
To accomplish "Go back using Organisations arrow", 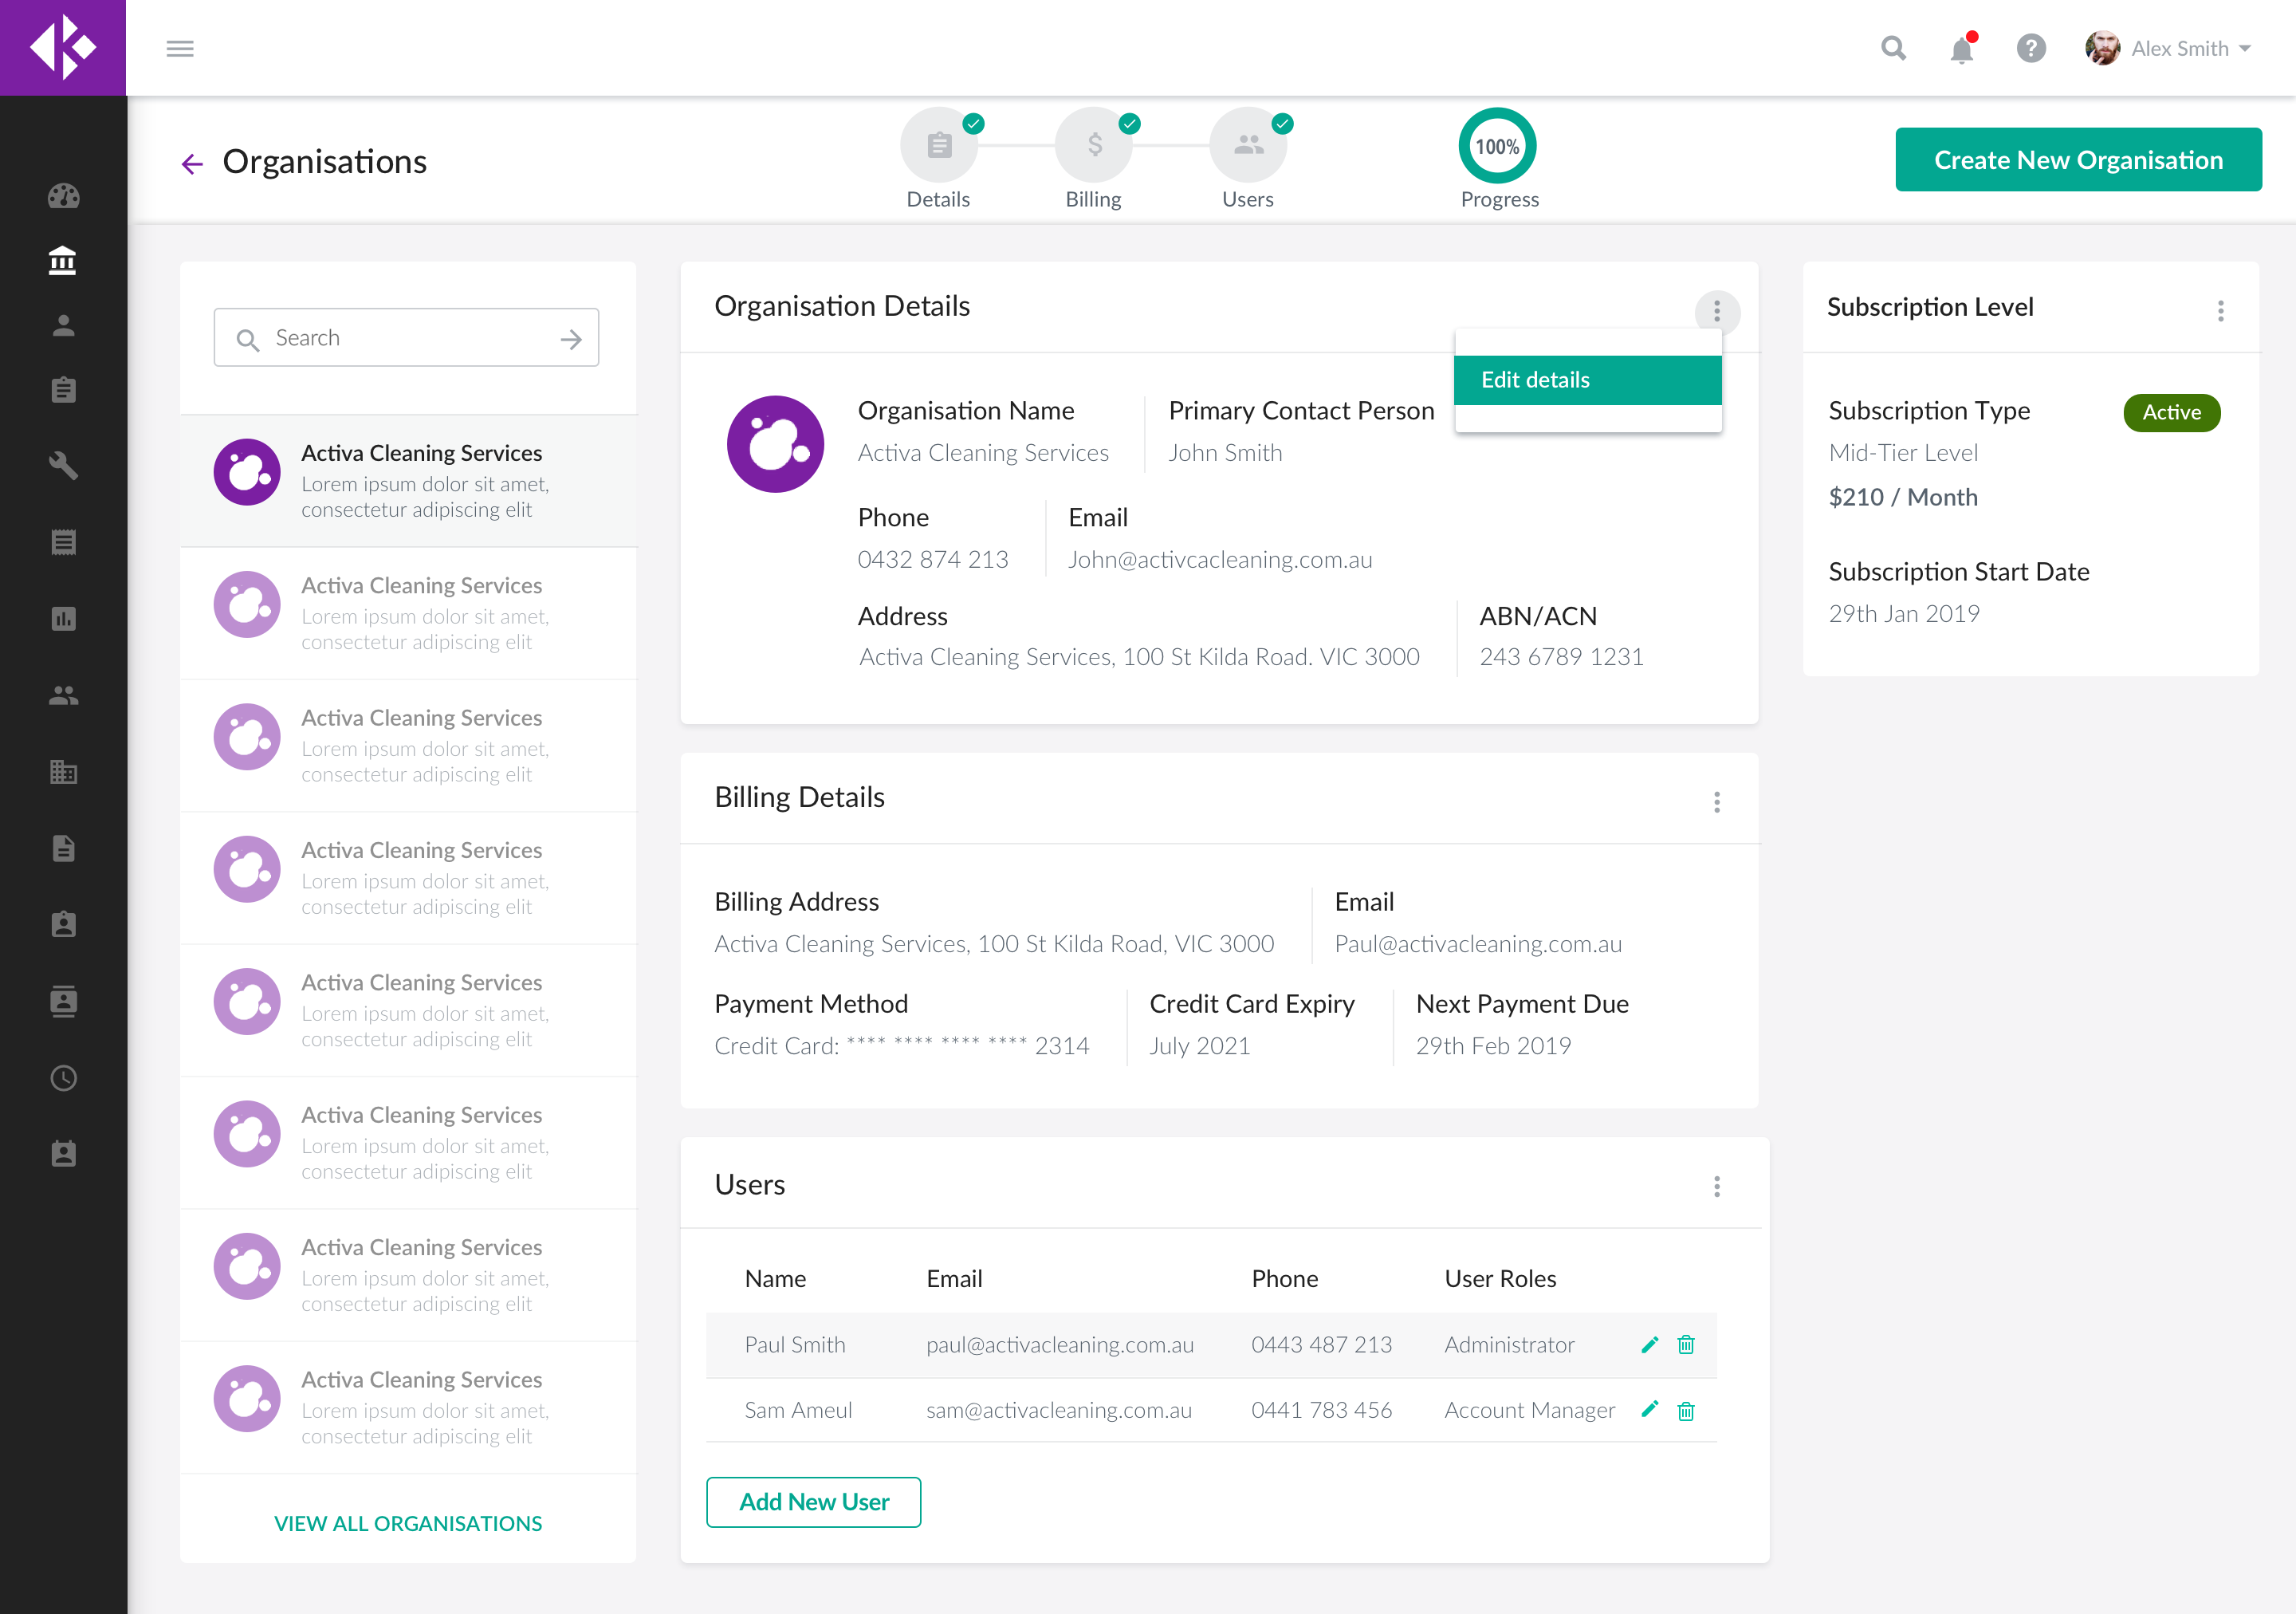I will click(x=192, y=163).
